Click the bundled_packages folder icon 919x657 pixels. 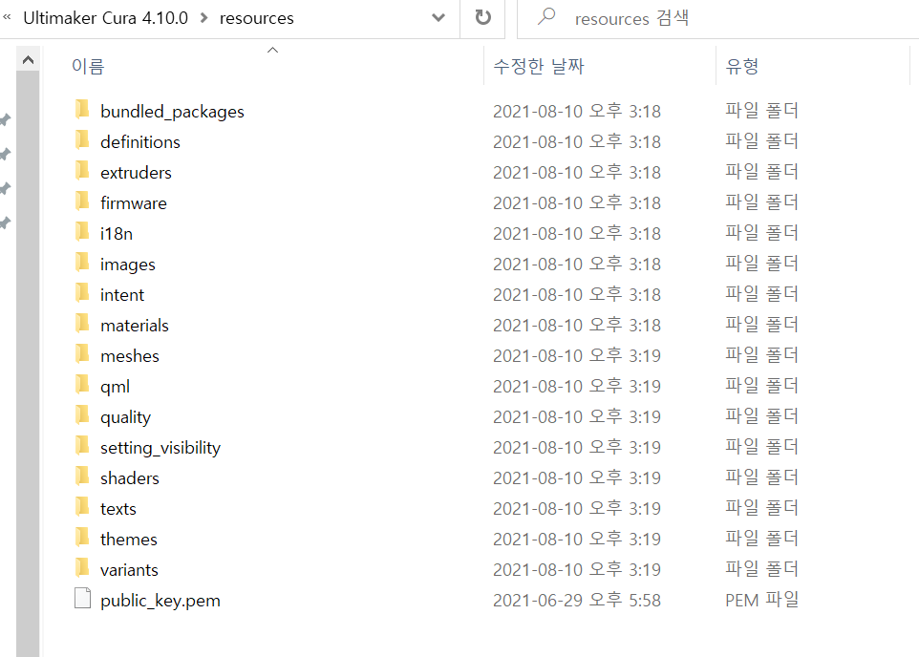coord(83,110)
